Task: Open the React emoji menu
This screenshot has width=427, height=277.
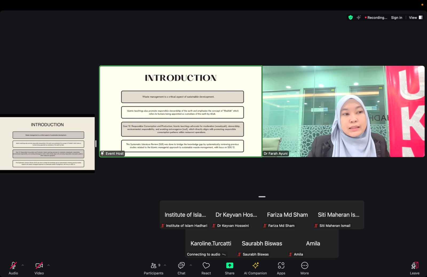Action: click(206, 268)
